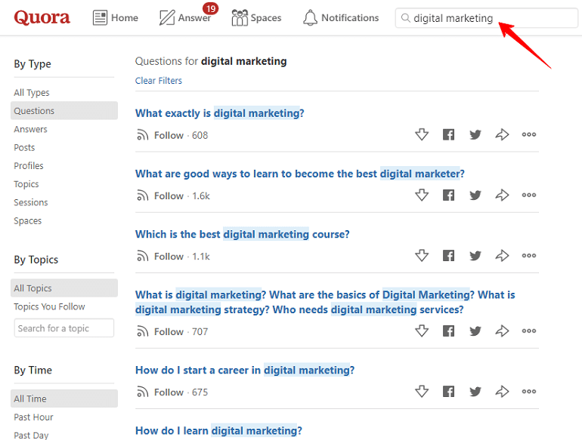Twitter share for 'best digital marketing course'
582x440 pixels.
475,255
